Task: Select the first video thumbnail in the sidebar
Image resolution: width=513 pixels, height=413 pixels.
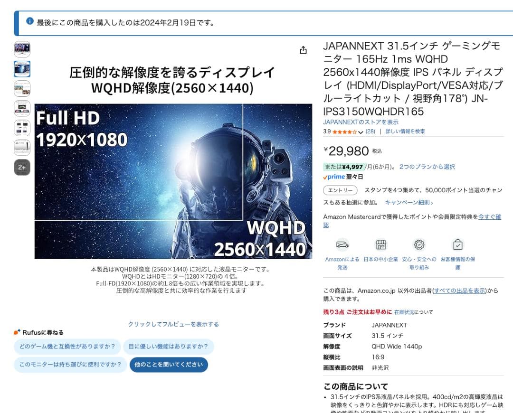Action: click(x=22, y=49)
